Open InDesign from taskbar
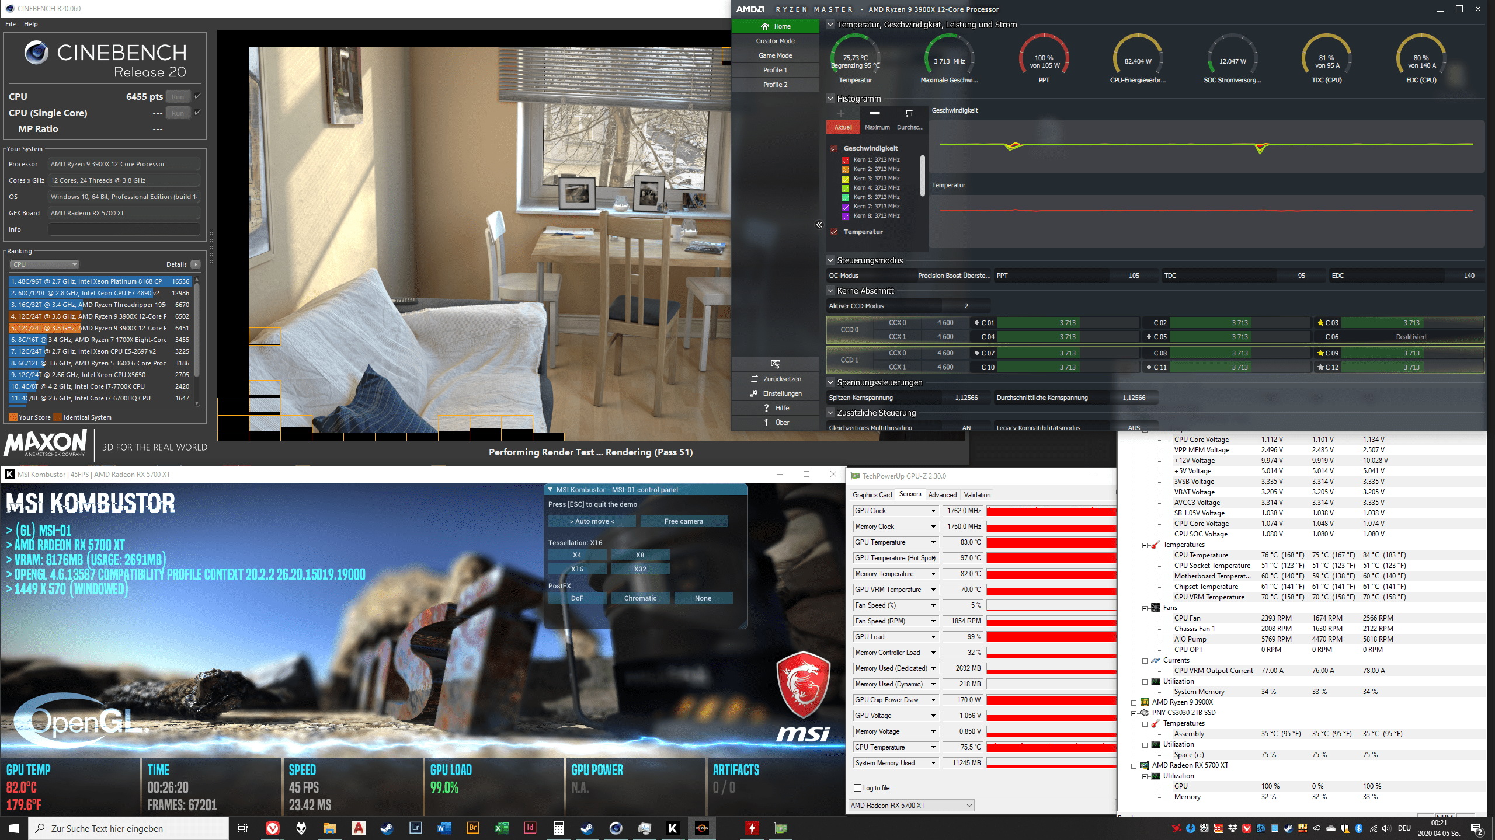 point(530,828)
